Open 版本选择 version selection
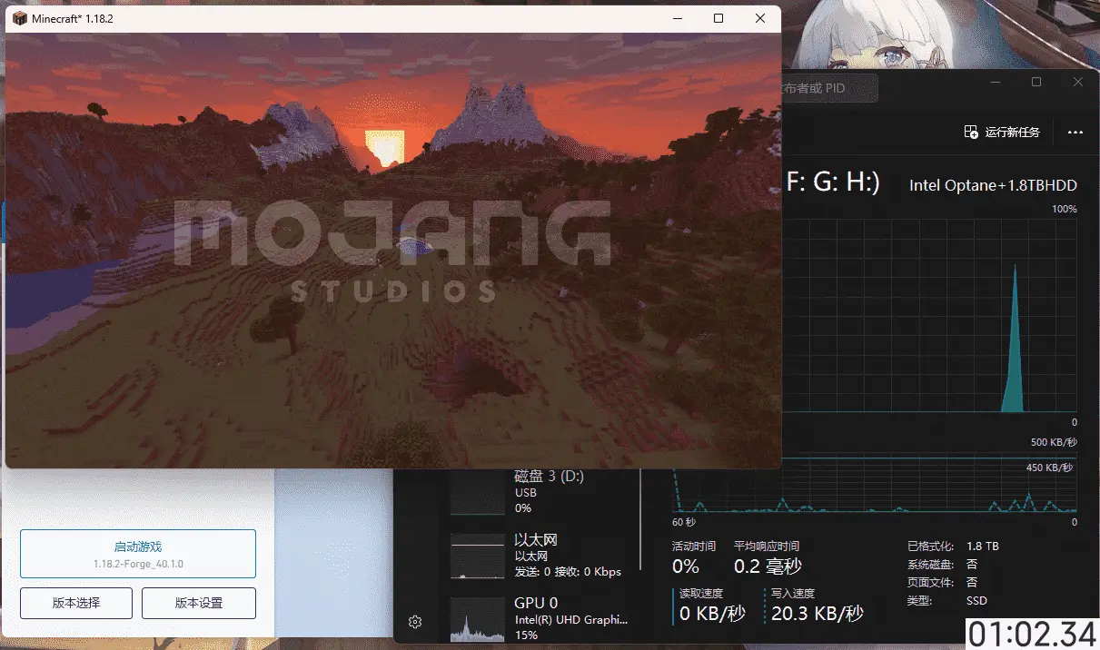The image size is (1100, 650). (76, 603)
